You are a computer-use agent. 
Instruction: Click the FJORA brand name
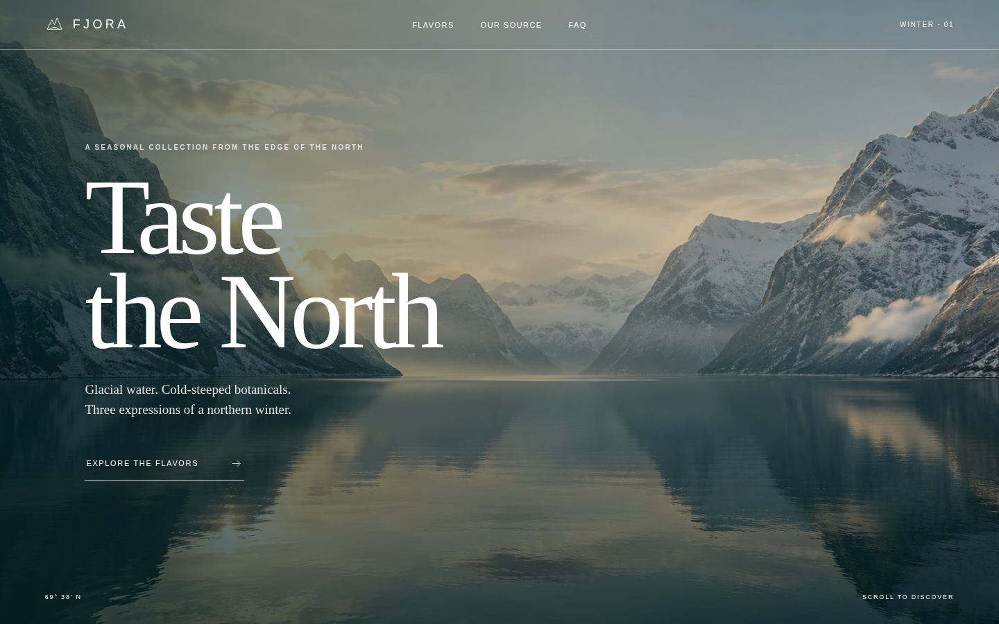100,24
